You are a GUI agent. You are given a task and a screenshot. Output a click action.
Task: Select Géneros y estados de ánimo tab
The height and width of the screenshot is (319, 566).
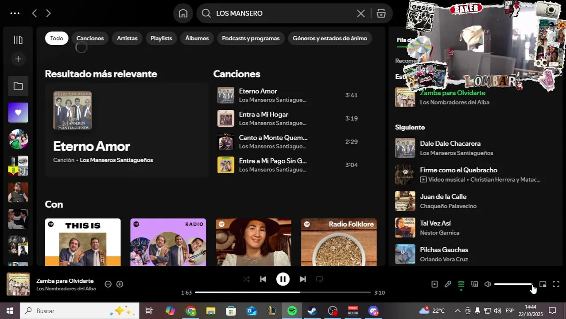(x=330, y=38)
